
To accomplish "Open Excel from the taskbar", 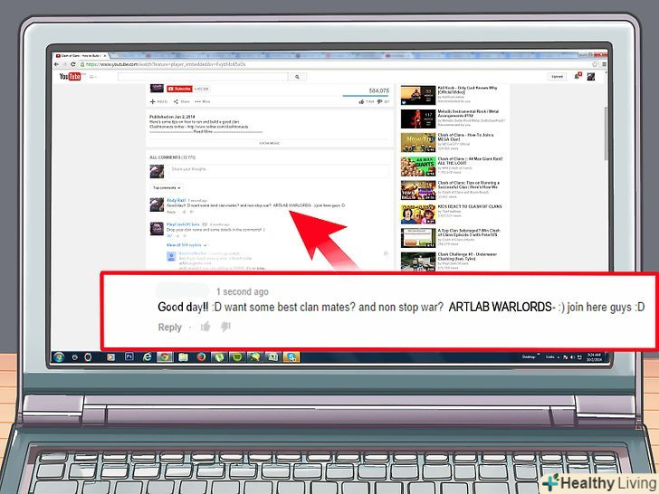I will click(273, 357).
